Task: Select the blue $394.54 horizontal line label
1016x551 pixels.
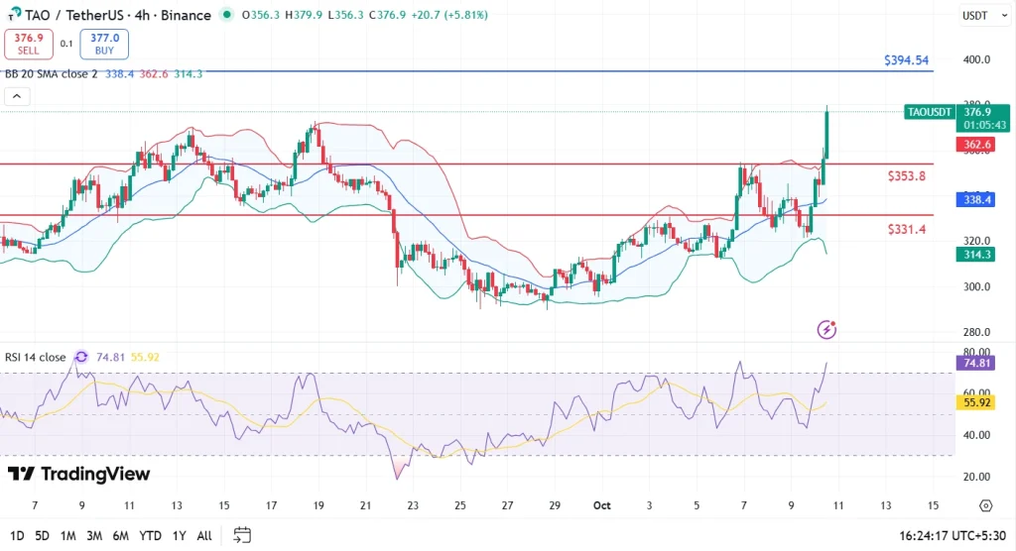Action: tap(906, 60)
